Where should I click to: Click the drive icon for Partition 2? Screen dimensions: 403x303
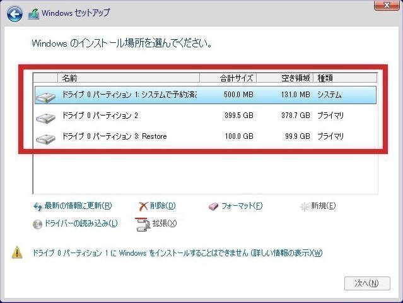[x=46, y=118]
